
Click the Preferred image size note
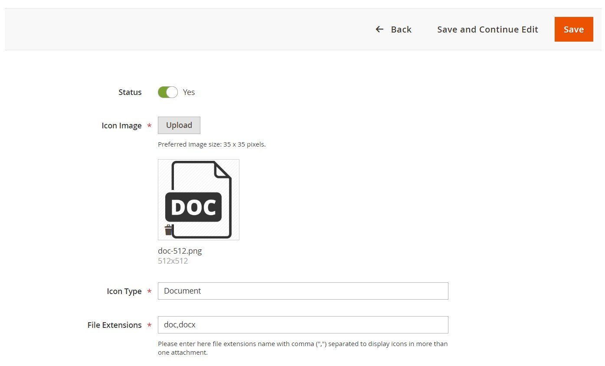tap(212, 144)
